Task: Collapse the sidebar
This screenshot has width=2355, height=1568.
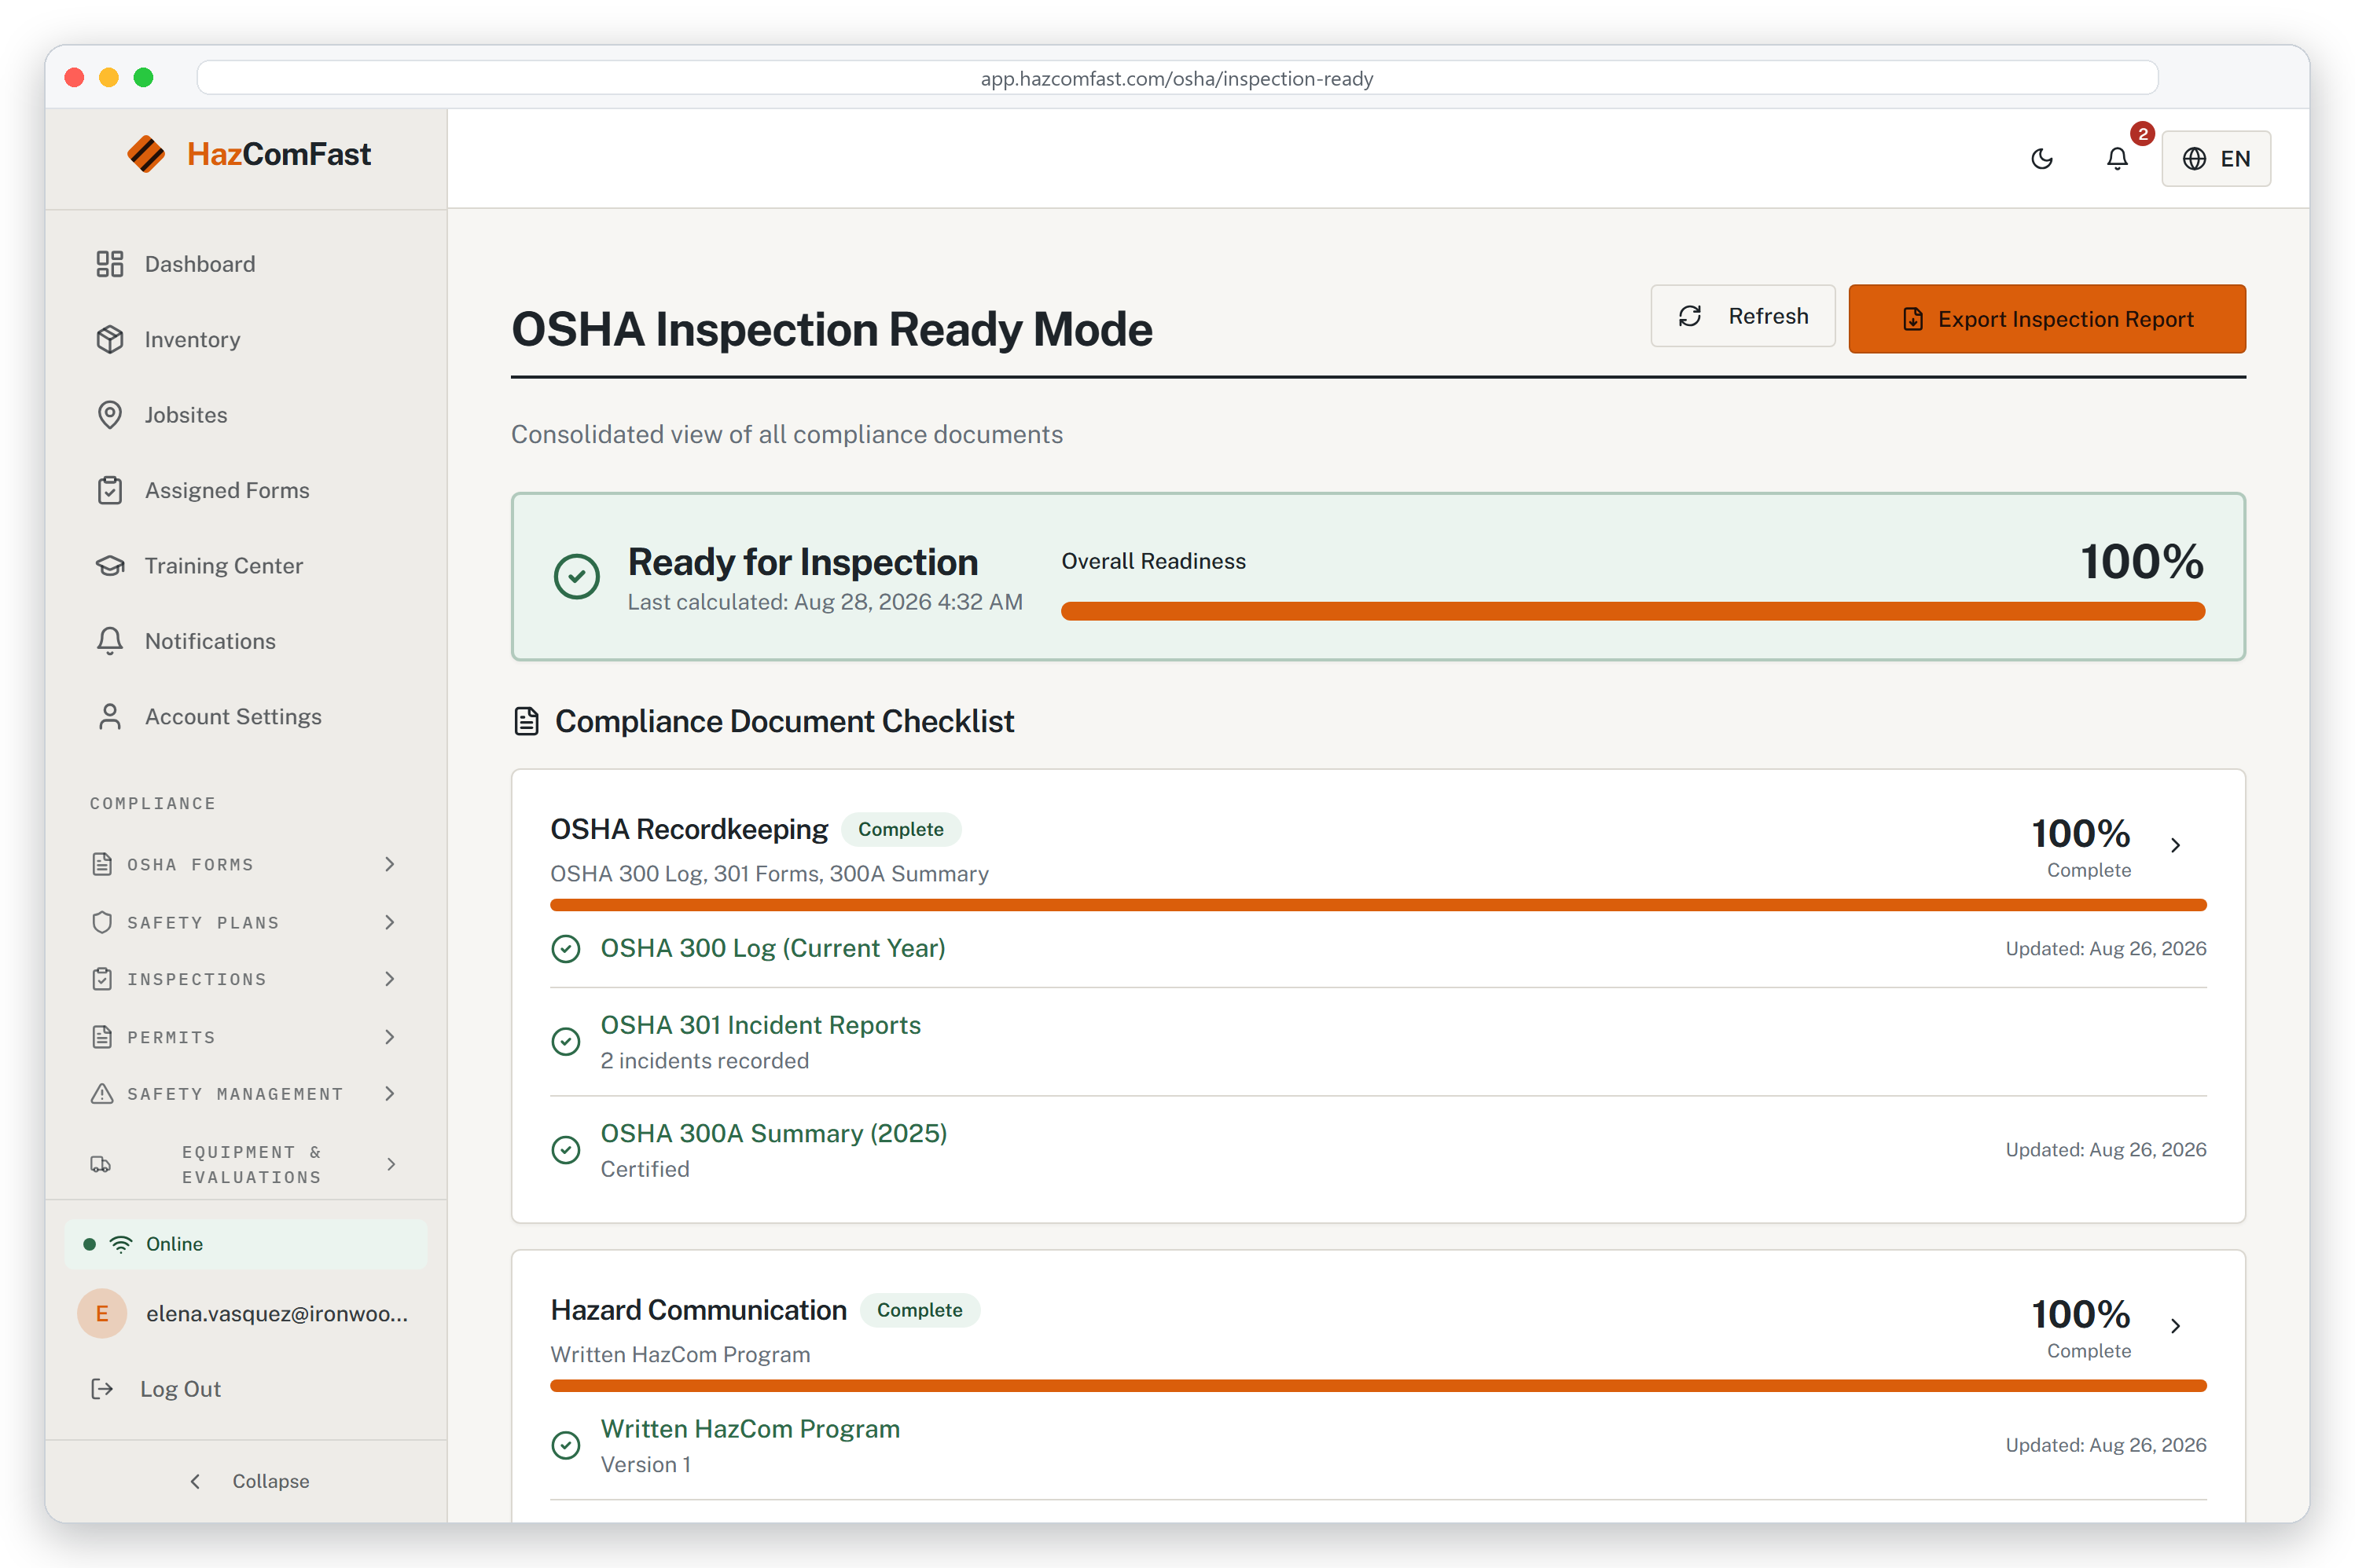Action: [249, 1481]
